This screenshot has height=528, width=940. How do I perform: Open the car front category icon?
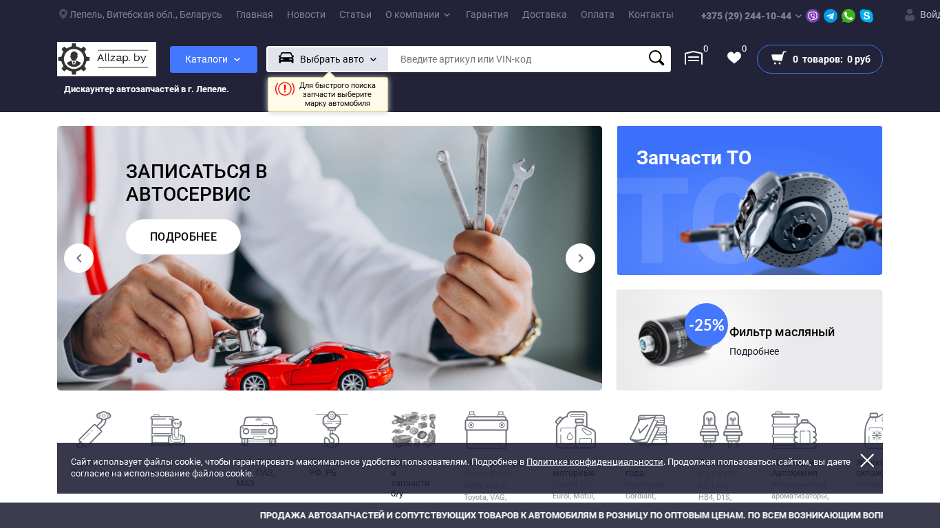point(258,430)
